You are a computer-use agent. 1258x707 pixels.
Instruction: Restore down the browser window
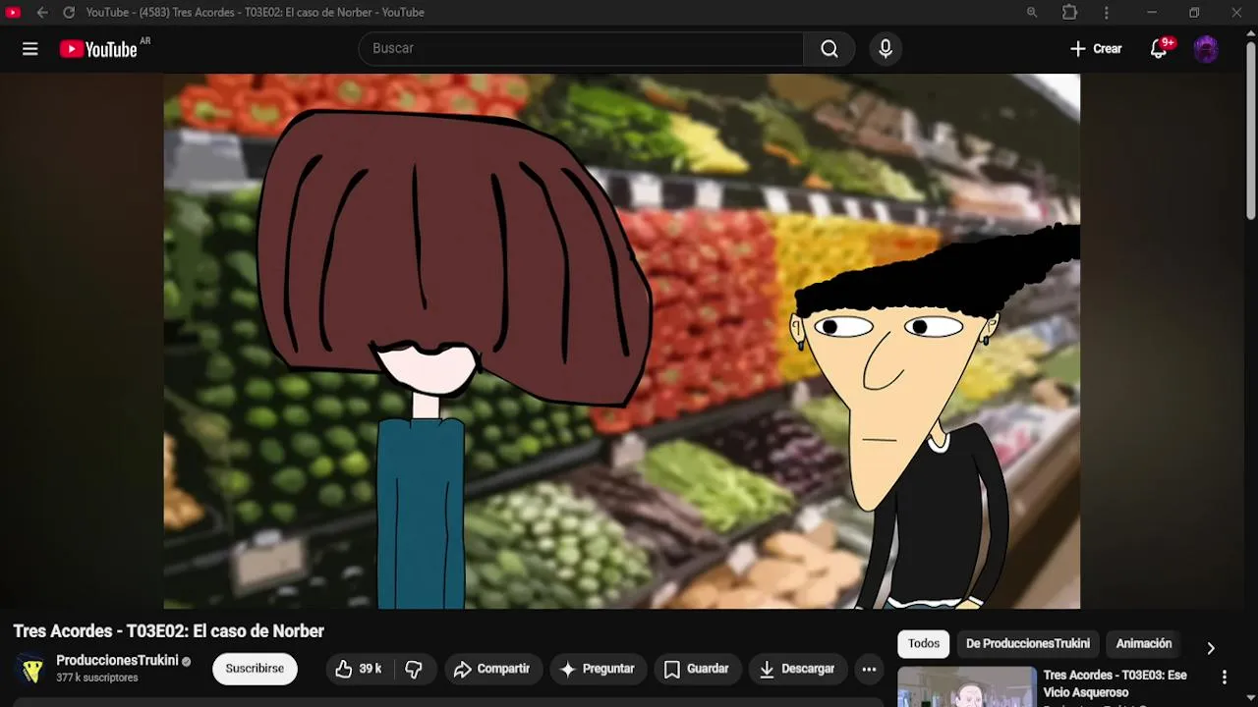(1194, 13)
